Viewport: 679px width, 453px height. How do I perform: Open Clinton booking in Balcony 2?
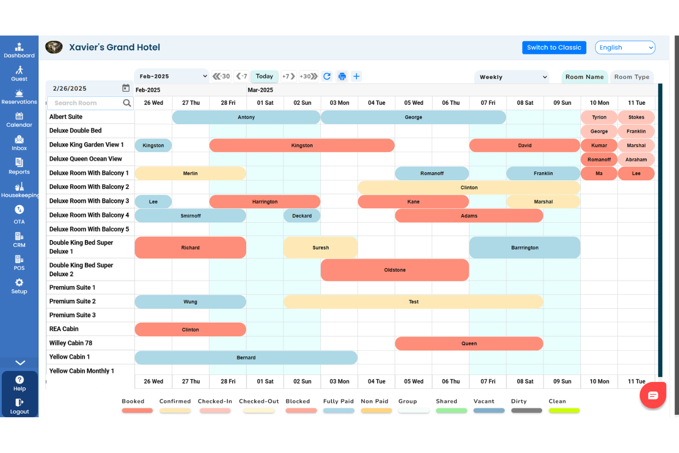(469, 188)
